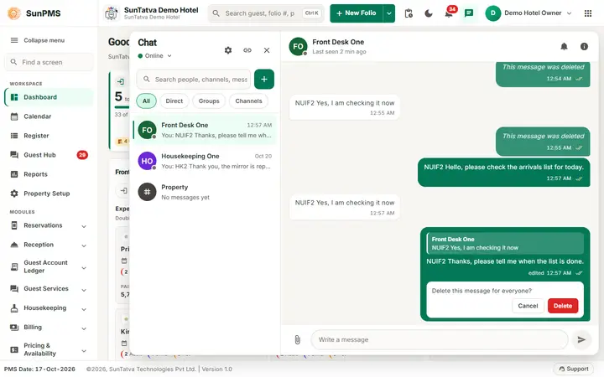Open Guest Hub in sidebar
Screen dimensions: 604x377
[x=49, y=155]
